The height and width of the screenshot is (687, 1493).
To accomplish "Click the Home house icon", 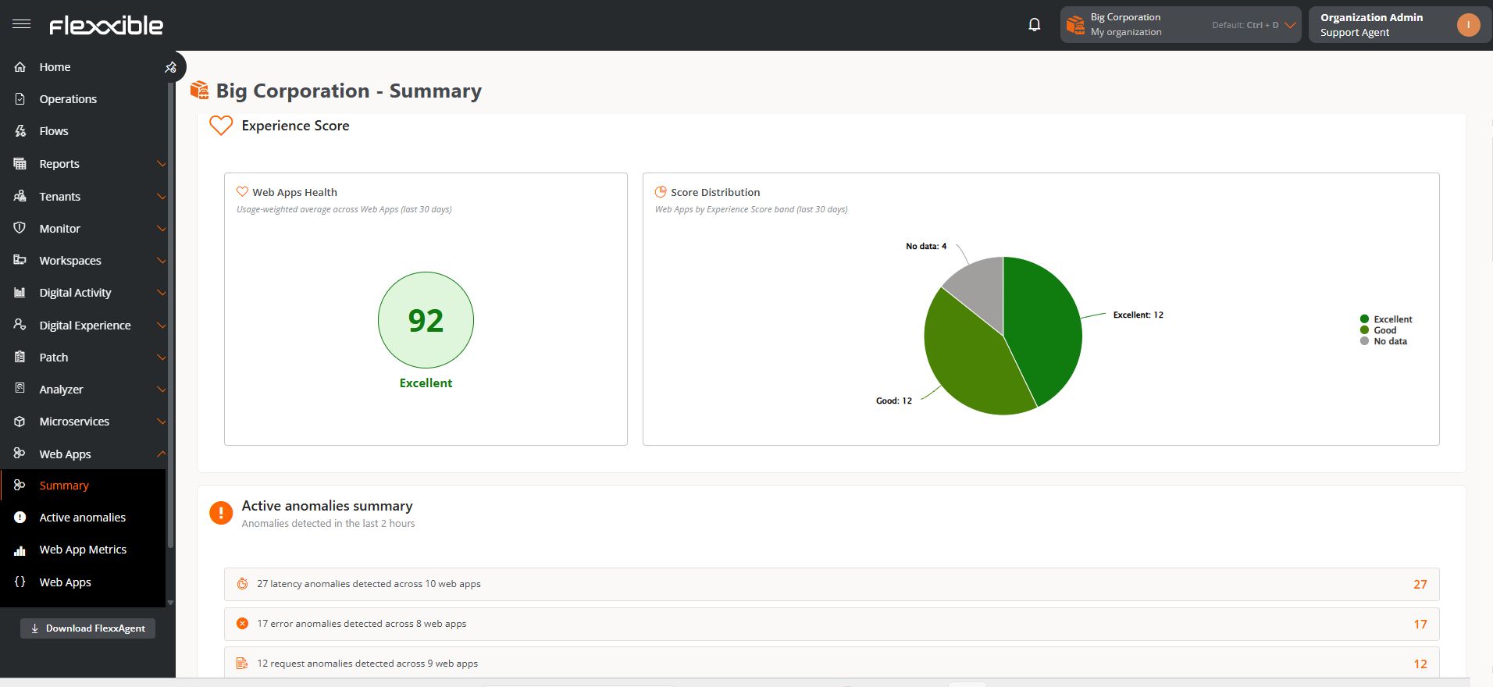I will [20, 67].
